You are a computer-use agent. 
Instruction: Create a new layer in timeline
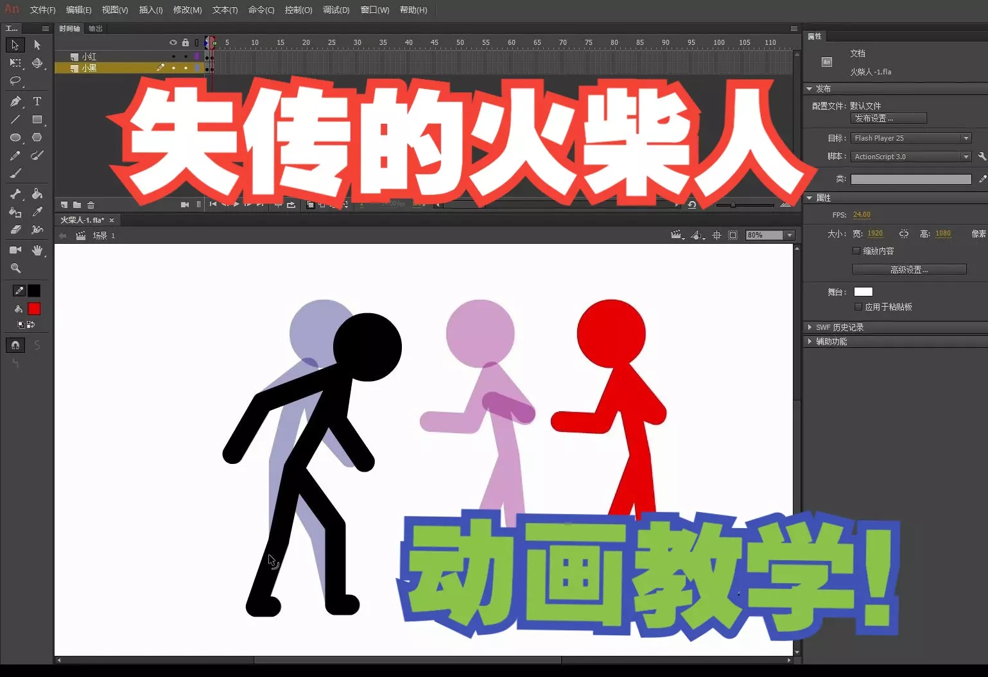(64, 205)
